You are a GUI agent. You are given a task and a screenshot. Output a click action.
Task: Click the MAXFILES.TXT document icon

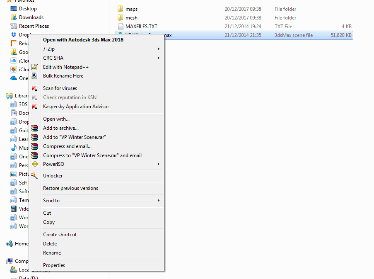[121, 26]
